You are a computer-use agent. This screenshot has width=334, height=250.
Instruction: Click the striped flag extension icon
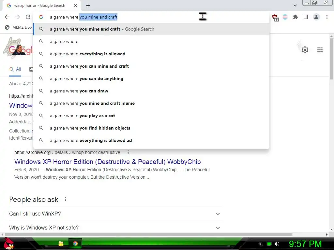pyautogui.click(x=285, y=17)
